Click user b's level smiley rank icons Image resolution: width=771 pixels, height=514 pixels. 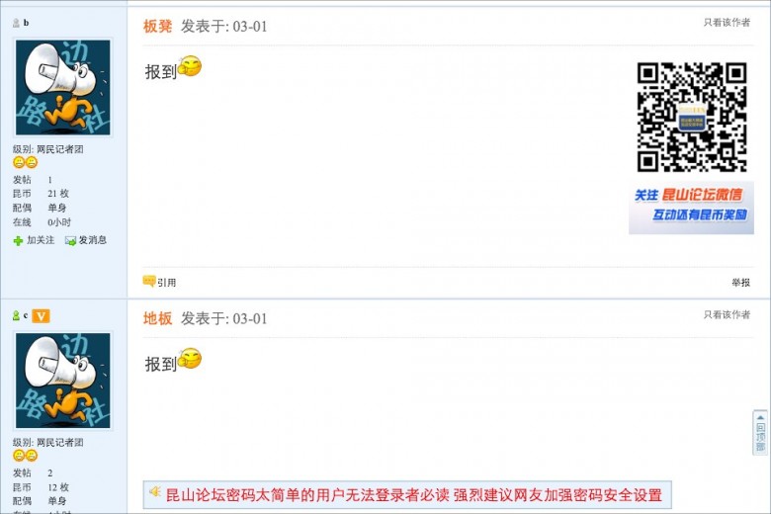coord(25,162)
